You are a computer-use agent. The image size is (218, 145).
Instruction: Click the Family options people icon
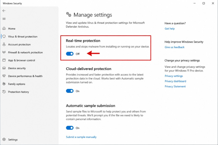pos(4,84)
